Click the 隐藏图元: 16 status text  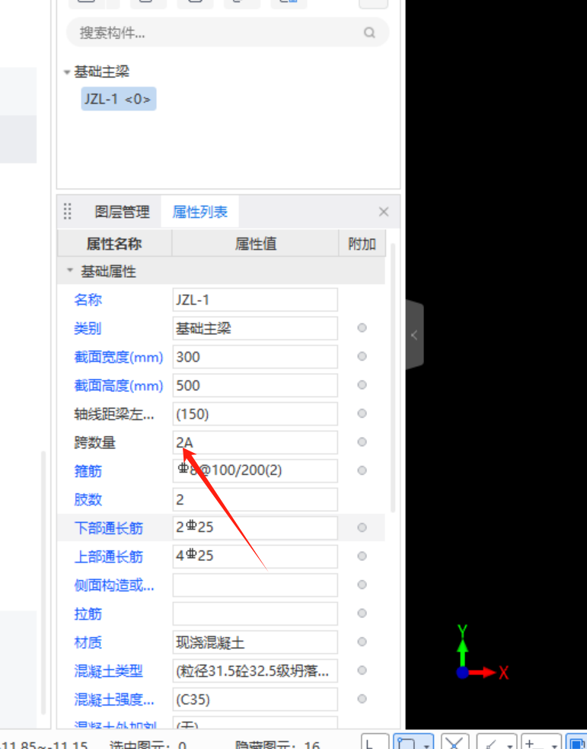(x=277, y=744)
